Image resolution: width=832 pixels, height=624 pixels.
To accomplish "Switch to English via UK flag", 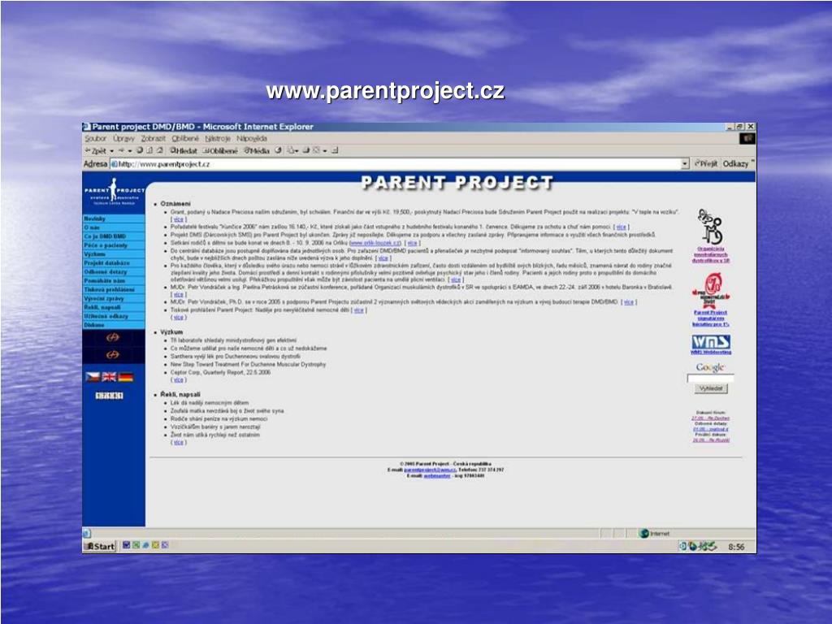I will 109,377.
